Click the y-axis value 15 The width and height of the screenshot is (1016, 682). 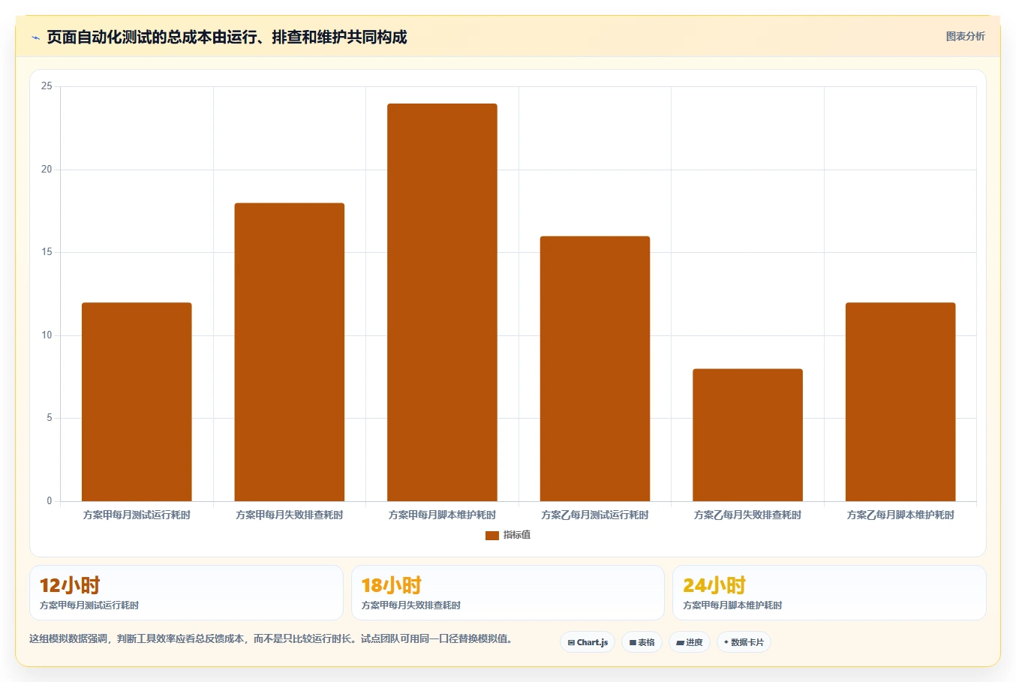pos(47,252)
